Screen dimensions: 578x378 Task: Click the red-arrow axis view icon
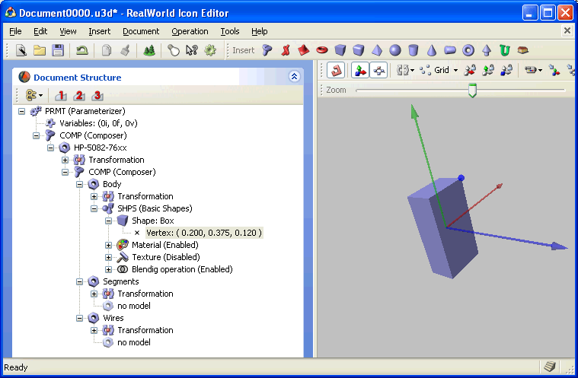[470, 70]
